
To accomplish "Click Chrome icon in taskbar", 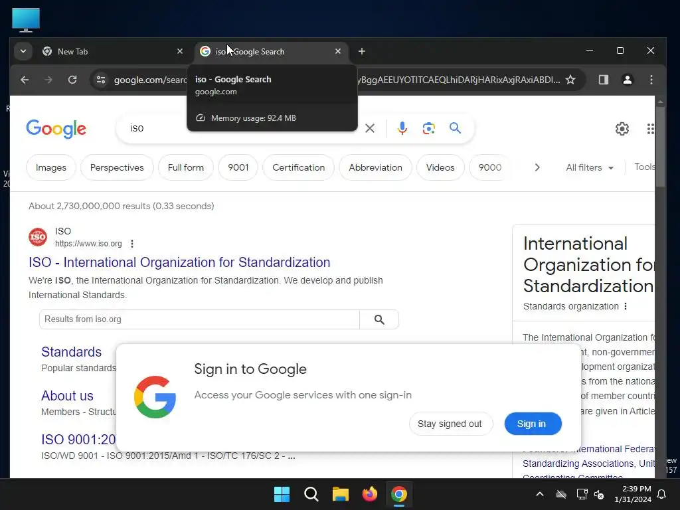I will point(399,494).
